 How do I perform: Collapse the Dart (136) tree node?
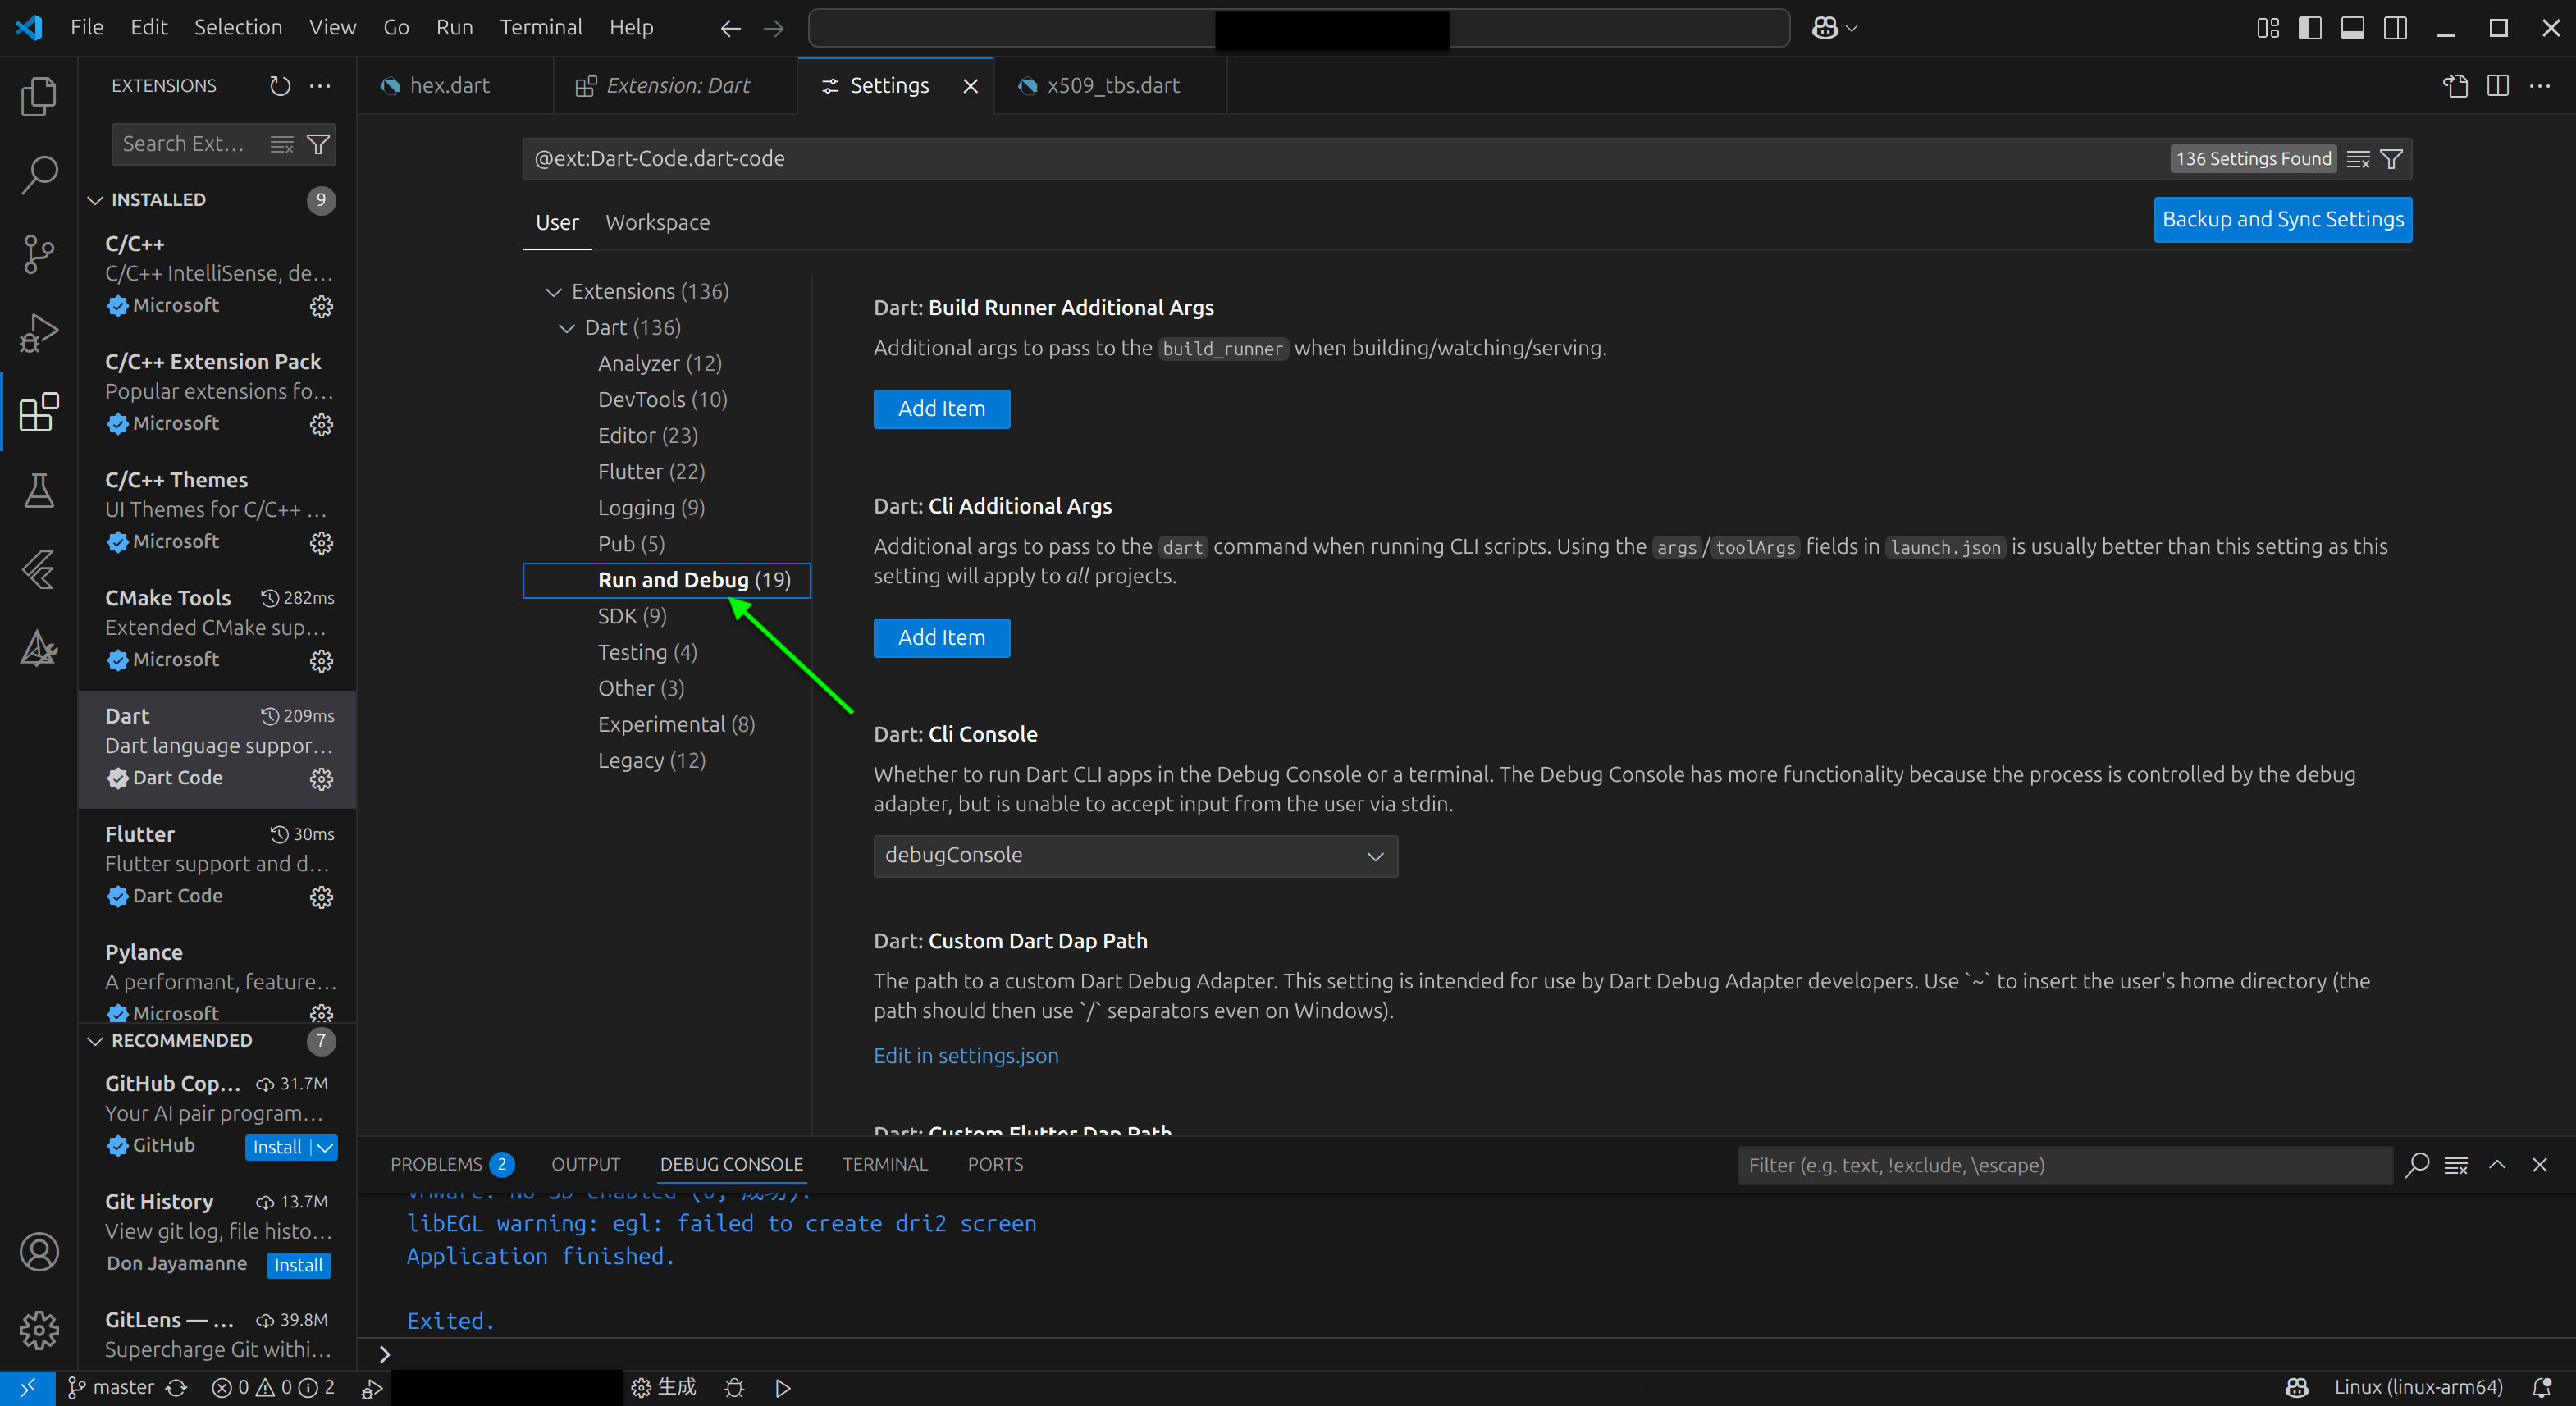point(566,328)
